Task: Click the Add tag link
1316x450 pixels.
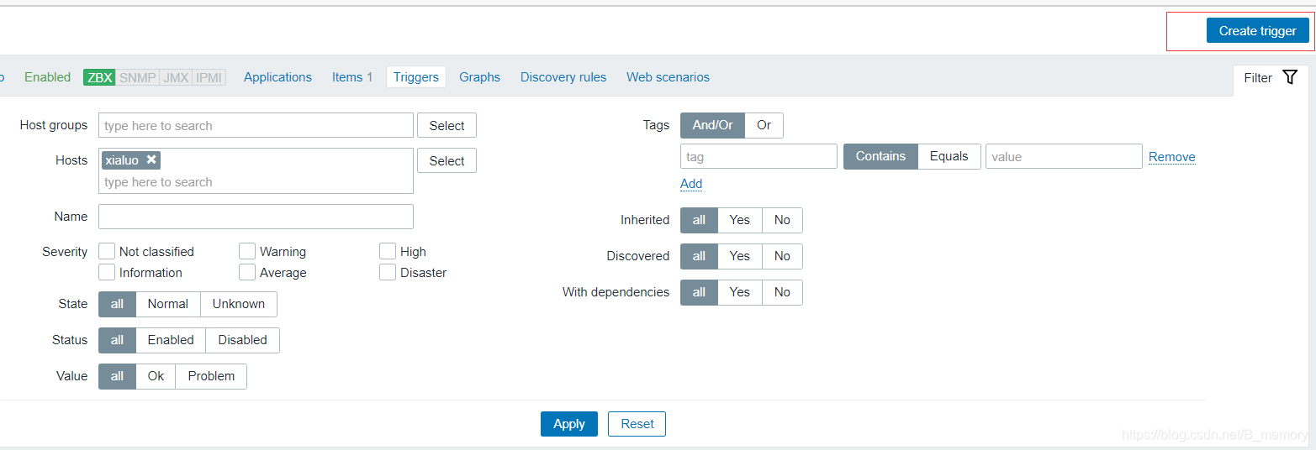Action: tap(691, 184)
